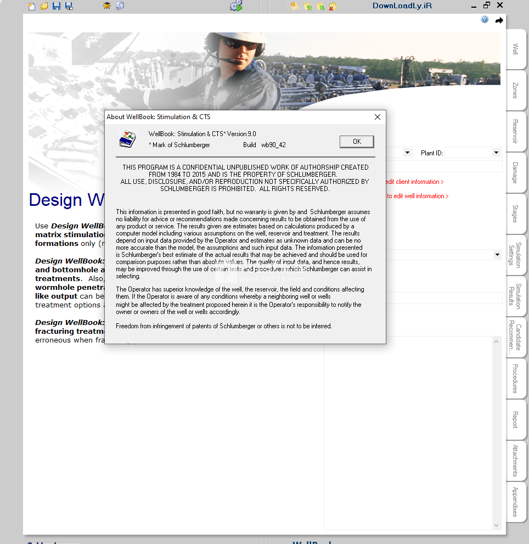Open the Attachments tab

coord(516,461)
